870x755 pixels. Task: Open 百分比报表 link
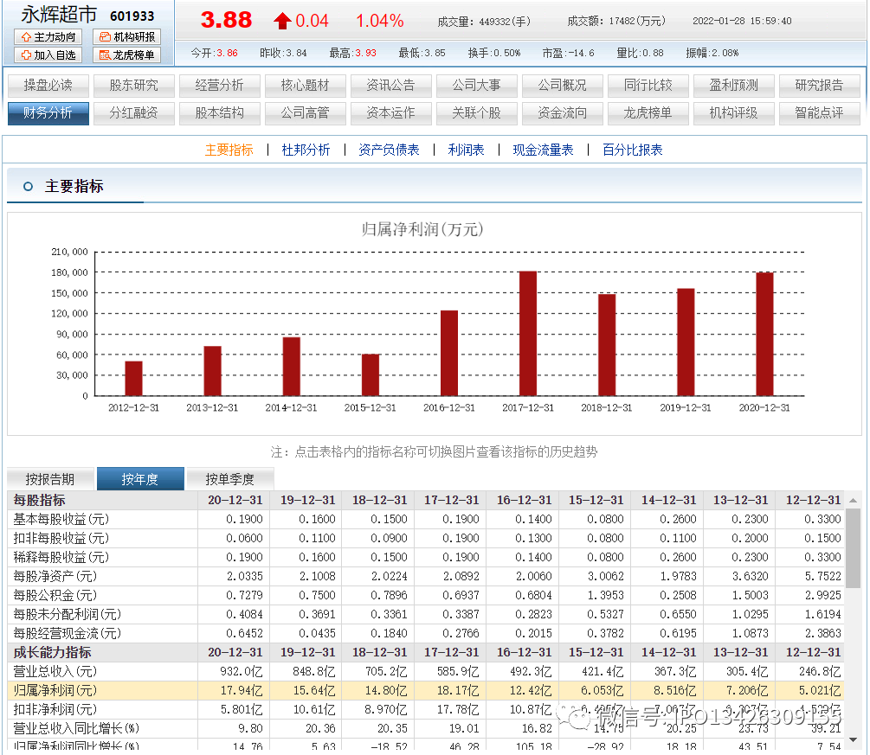(x=633, y=150)
